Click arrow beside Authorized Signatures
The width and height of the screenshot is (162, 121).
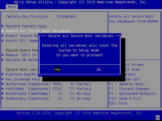coord(3,84)
